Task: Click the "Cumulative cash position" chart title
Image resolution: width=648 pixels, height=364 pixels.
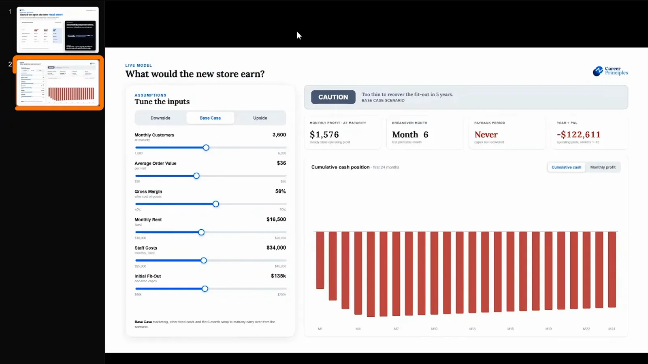Action: [340, 167]
